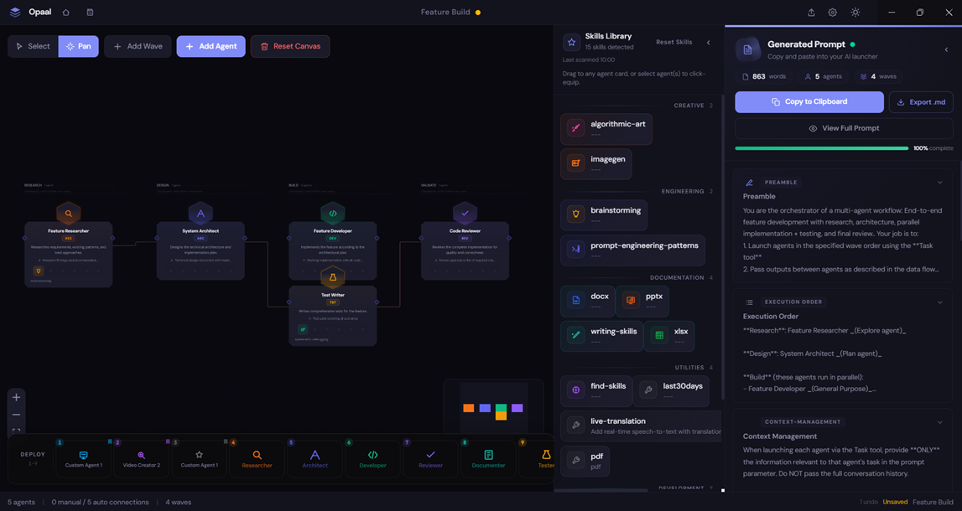Image resolution: width=962 pixels, height=511 pixels.
Task: Select the prompt-engineering-patterns skill
Action: tap(632, 250)
